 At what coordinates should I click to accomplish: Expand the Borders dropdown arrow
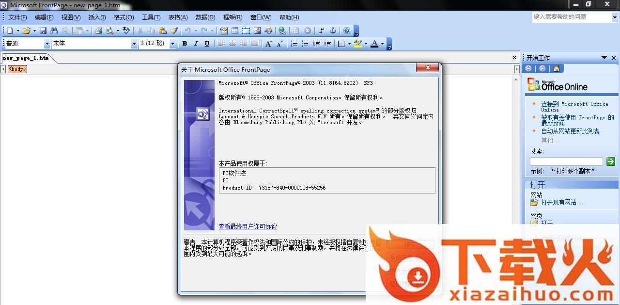349,44
